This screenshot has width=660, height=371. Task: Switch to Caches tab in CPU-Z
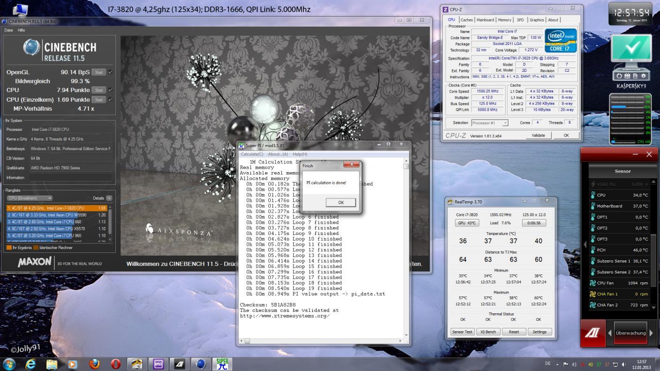click(466, 20)
